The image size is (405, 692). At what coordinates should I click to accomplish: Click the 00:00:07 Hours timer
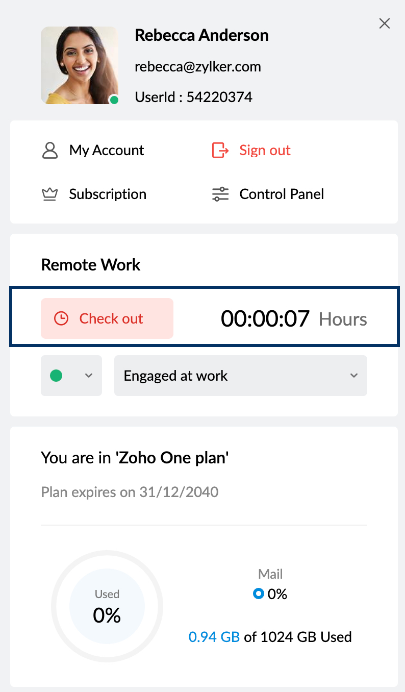click(x=293, y=319)
